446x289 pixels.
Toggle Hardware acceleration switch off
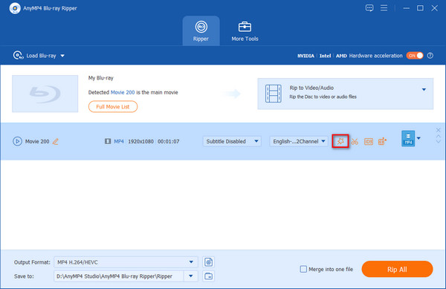(415, 56)
